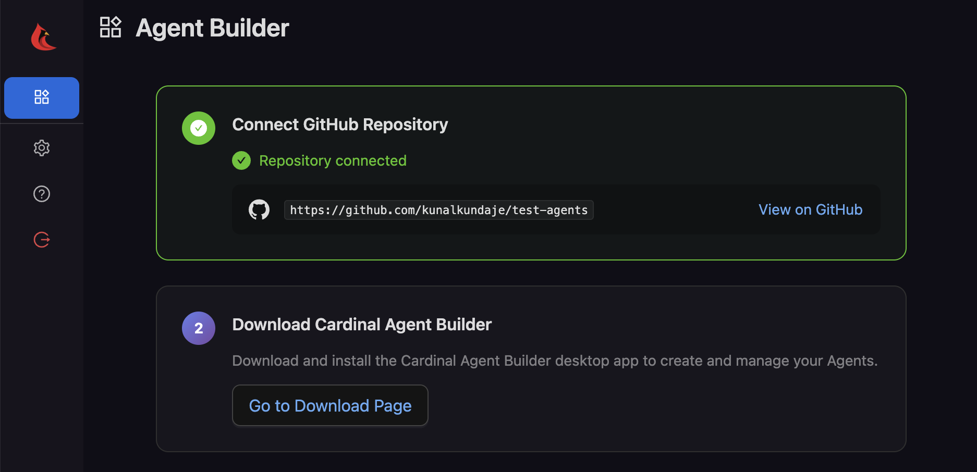Click the highlighted Agent Builder sidebar button
This screenshot has width=977, height=472.
tap(42, 97)
